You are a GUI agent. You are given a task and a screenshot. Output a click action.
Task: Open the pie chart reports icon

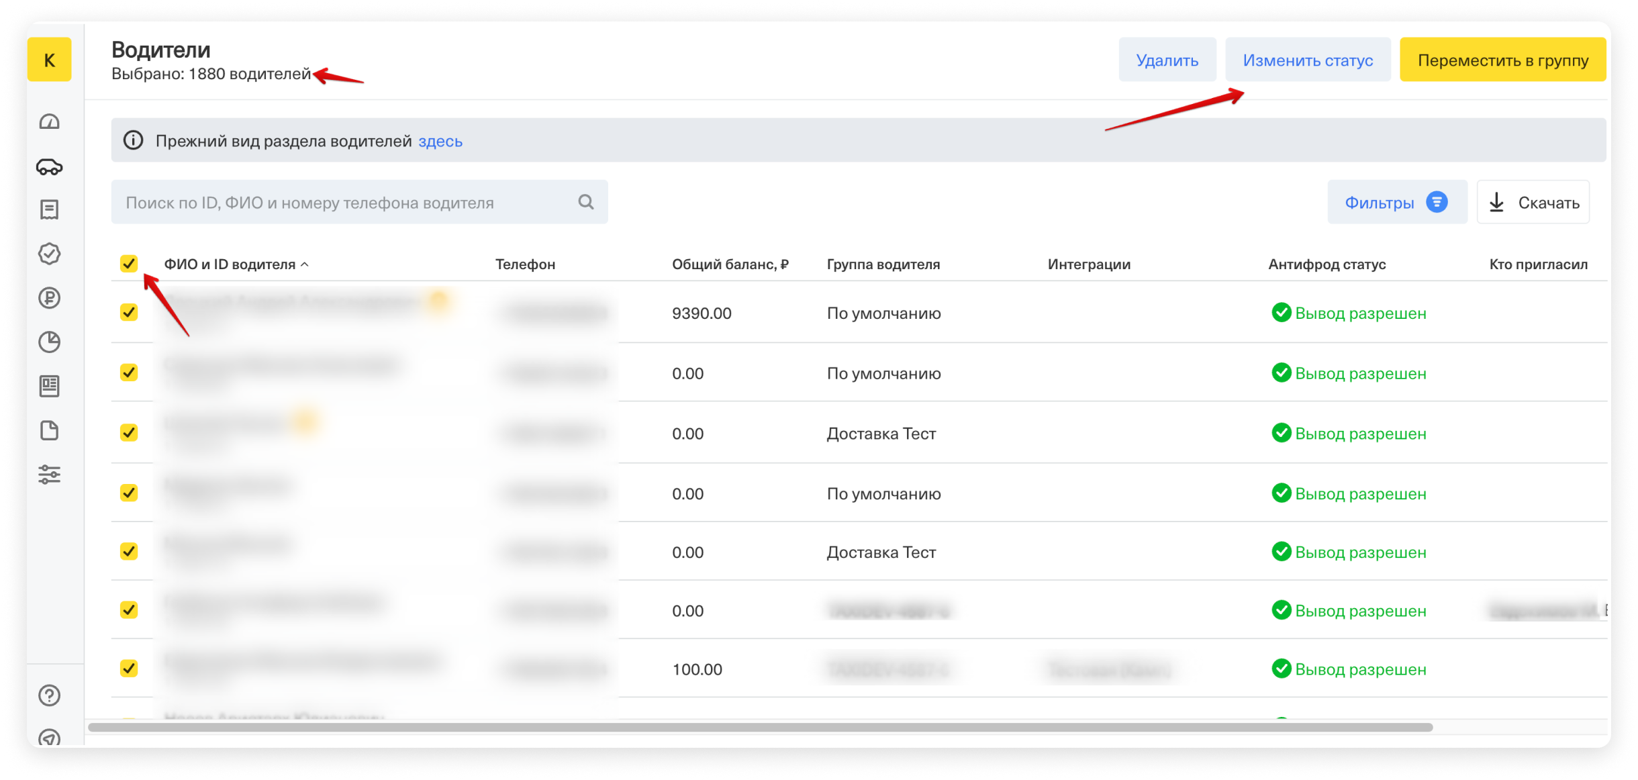50,342
